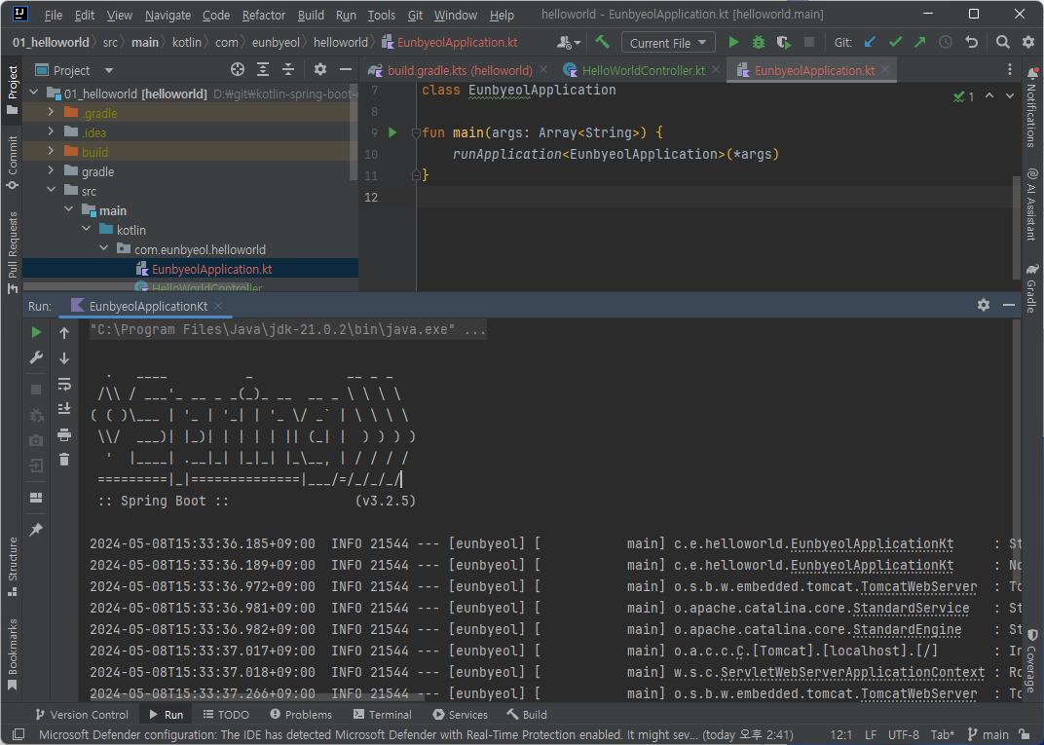Image resolution: width=1044 pixels, height=745 pixels.
Task: Collapse com.eunbyeol.helloworld package
Action: pyautogui.click(x=103, y=248)
